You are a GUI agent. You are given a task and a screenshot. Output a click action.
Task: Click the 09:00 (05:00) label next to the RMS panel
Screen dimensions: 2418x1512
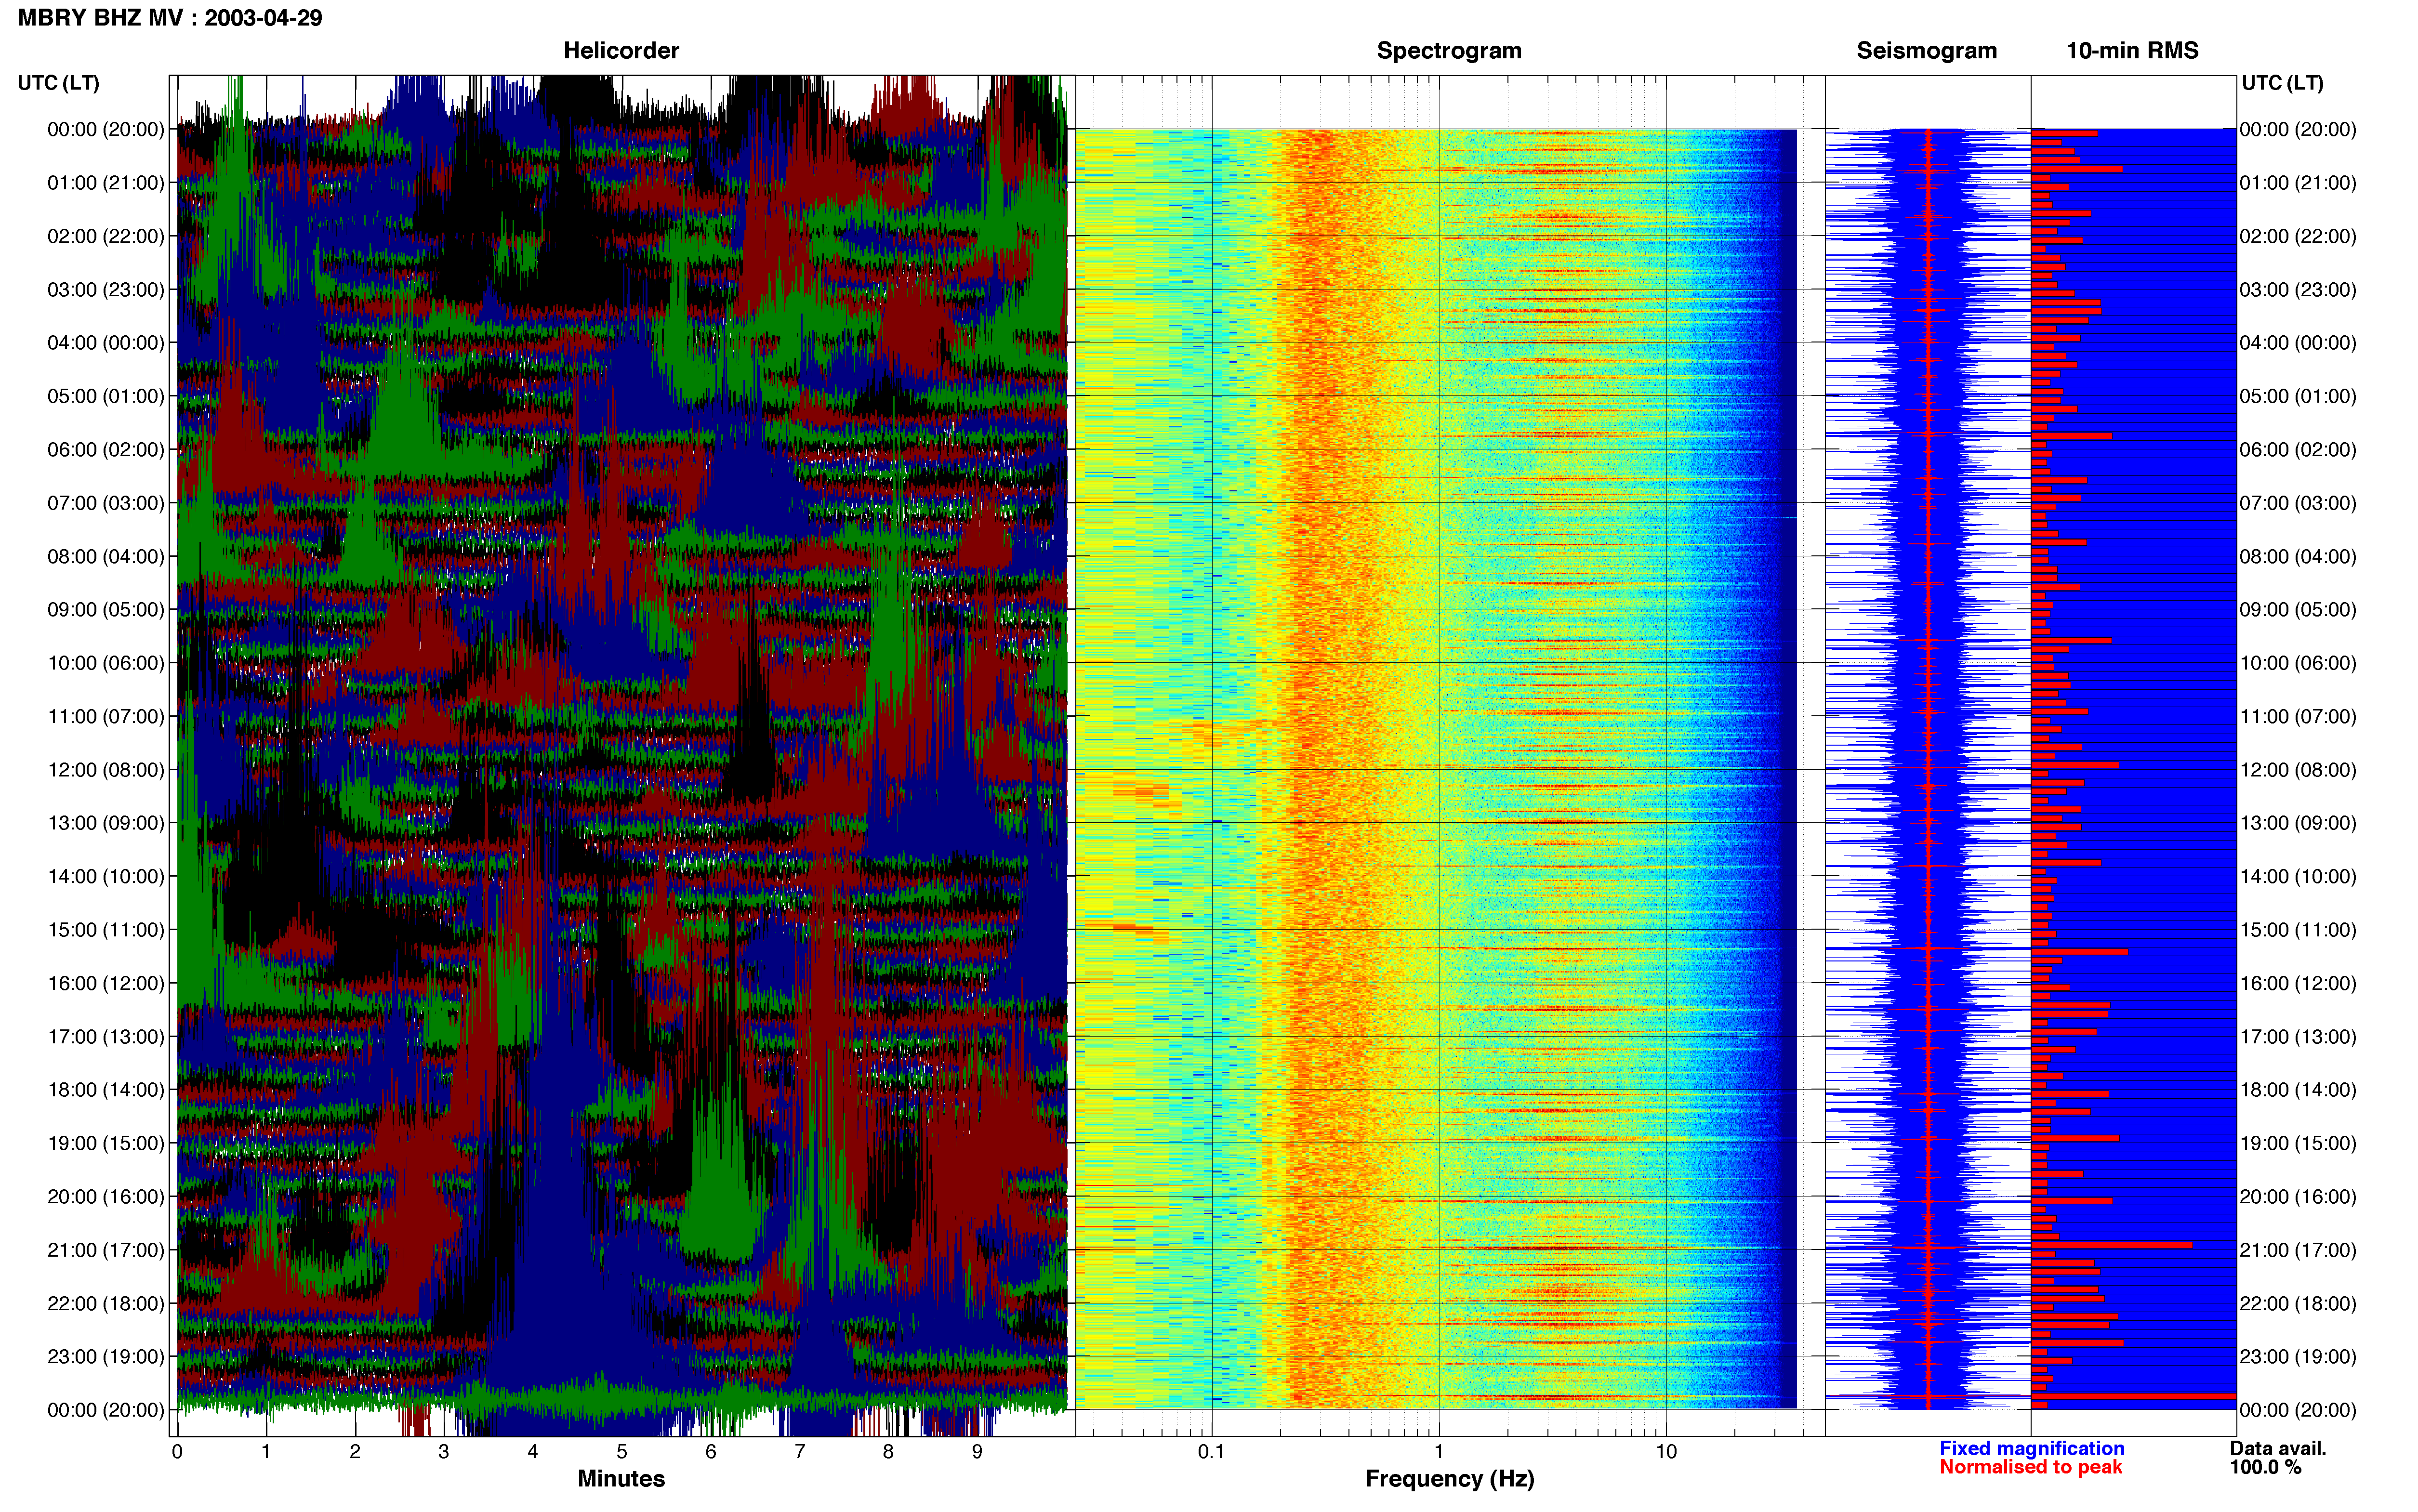(2298, 610)
